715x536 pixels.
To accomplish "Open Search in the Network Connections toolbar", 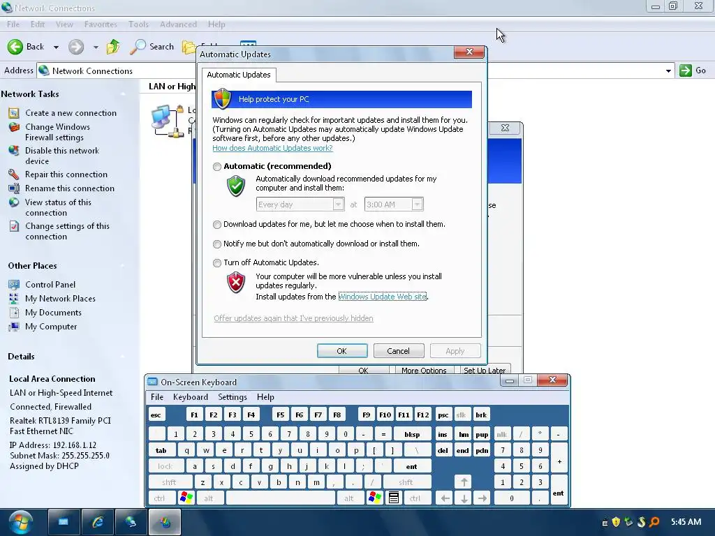I will (152, 47).
